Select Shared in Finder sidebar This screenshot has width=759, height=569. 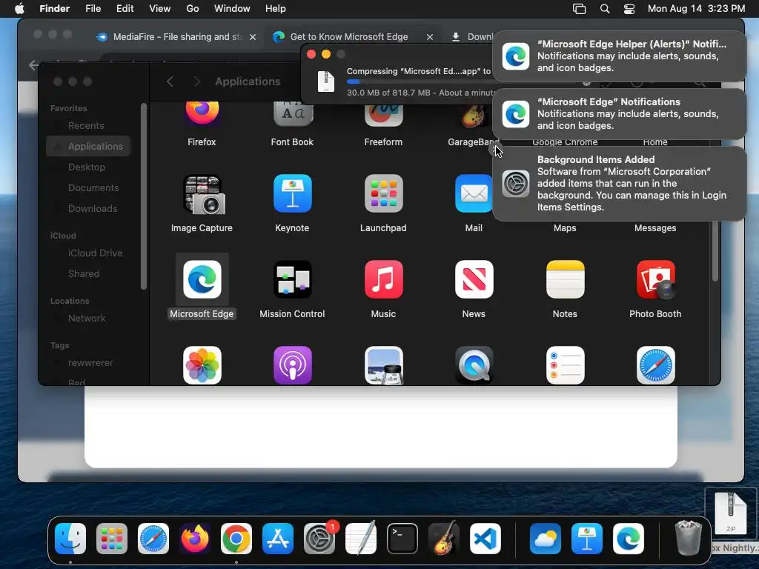coord(84,274)
